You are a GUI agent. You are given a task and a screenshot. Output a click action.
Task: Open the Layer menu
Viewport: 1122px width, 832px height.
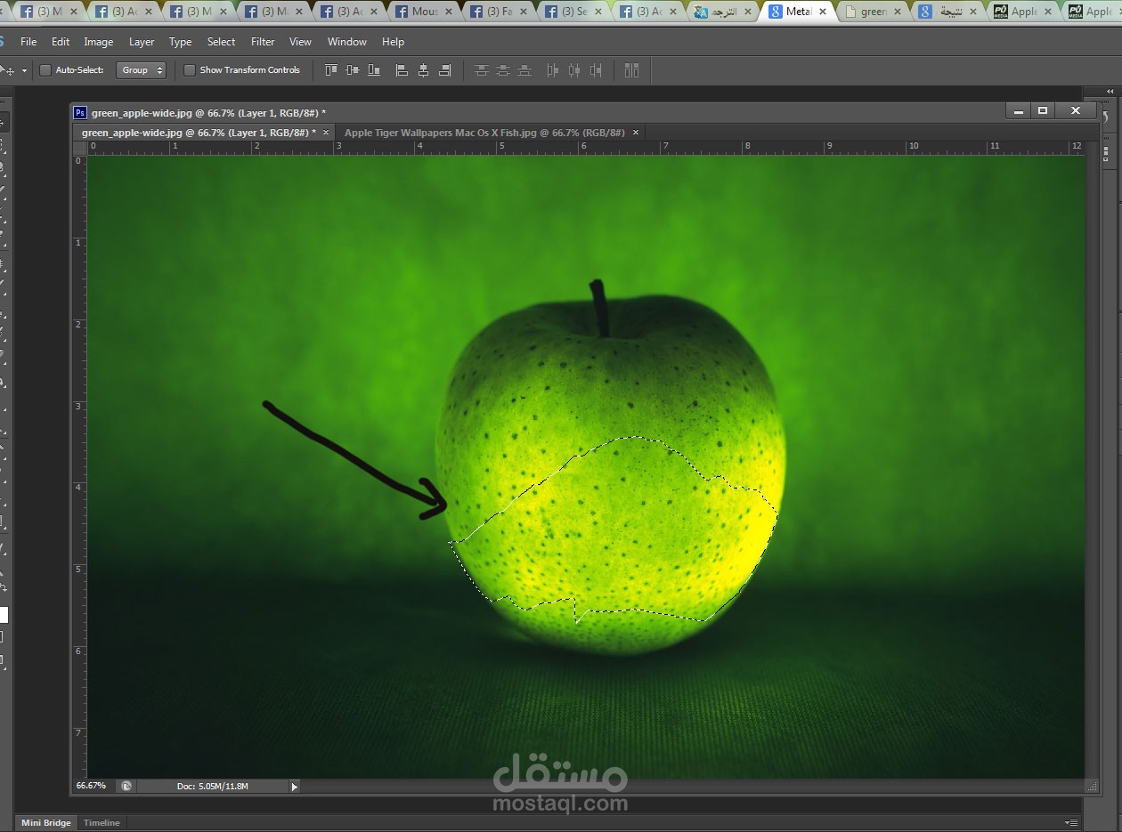point(142,42)
